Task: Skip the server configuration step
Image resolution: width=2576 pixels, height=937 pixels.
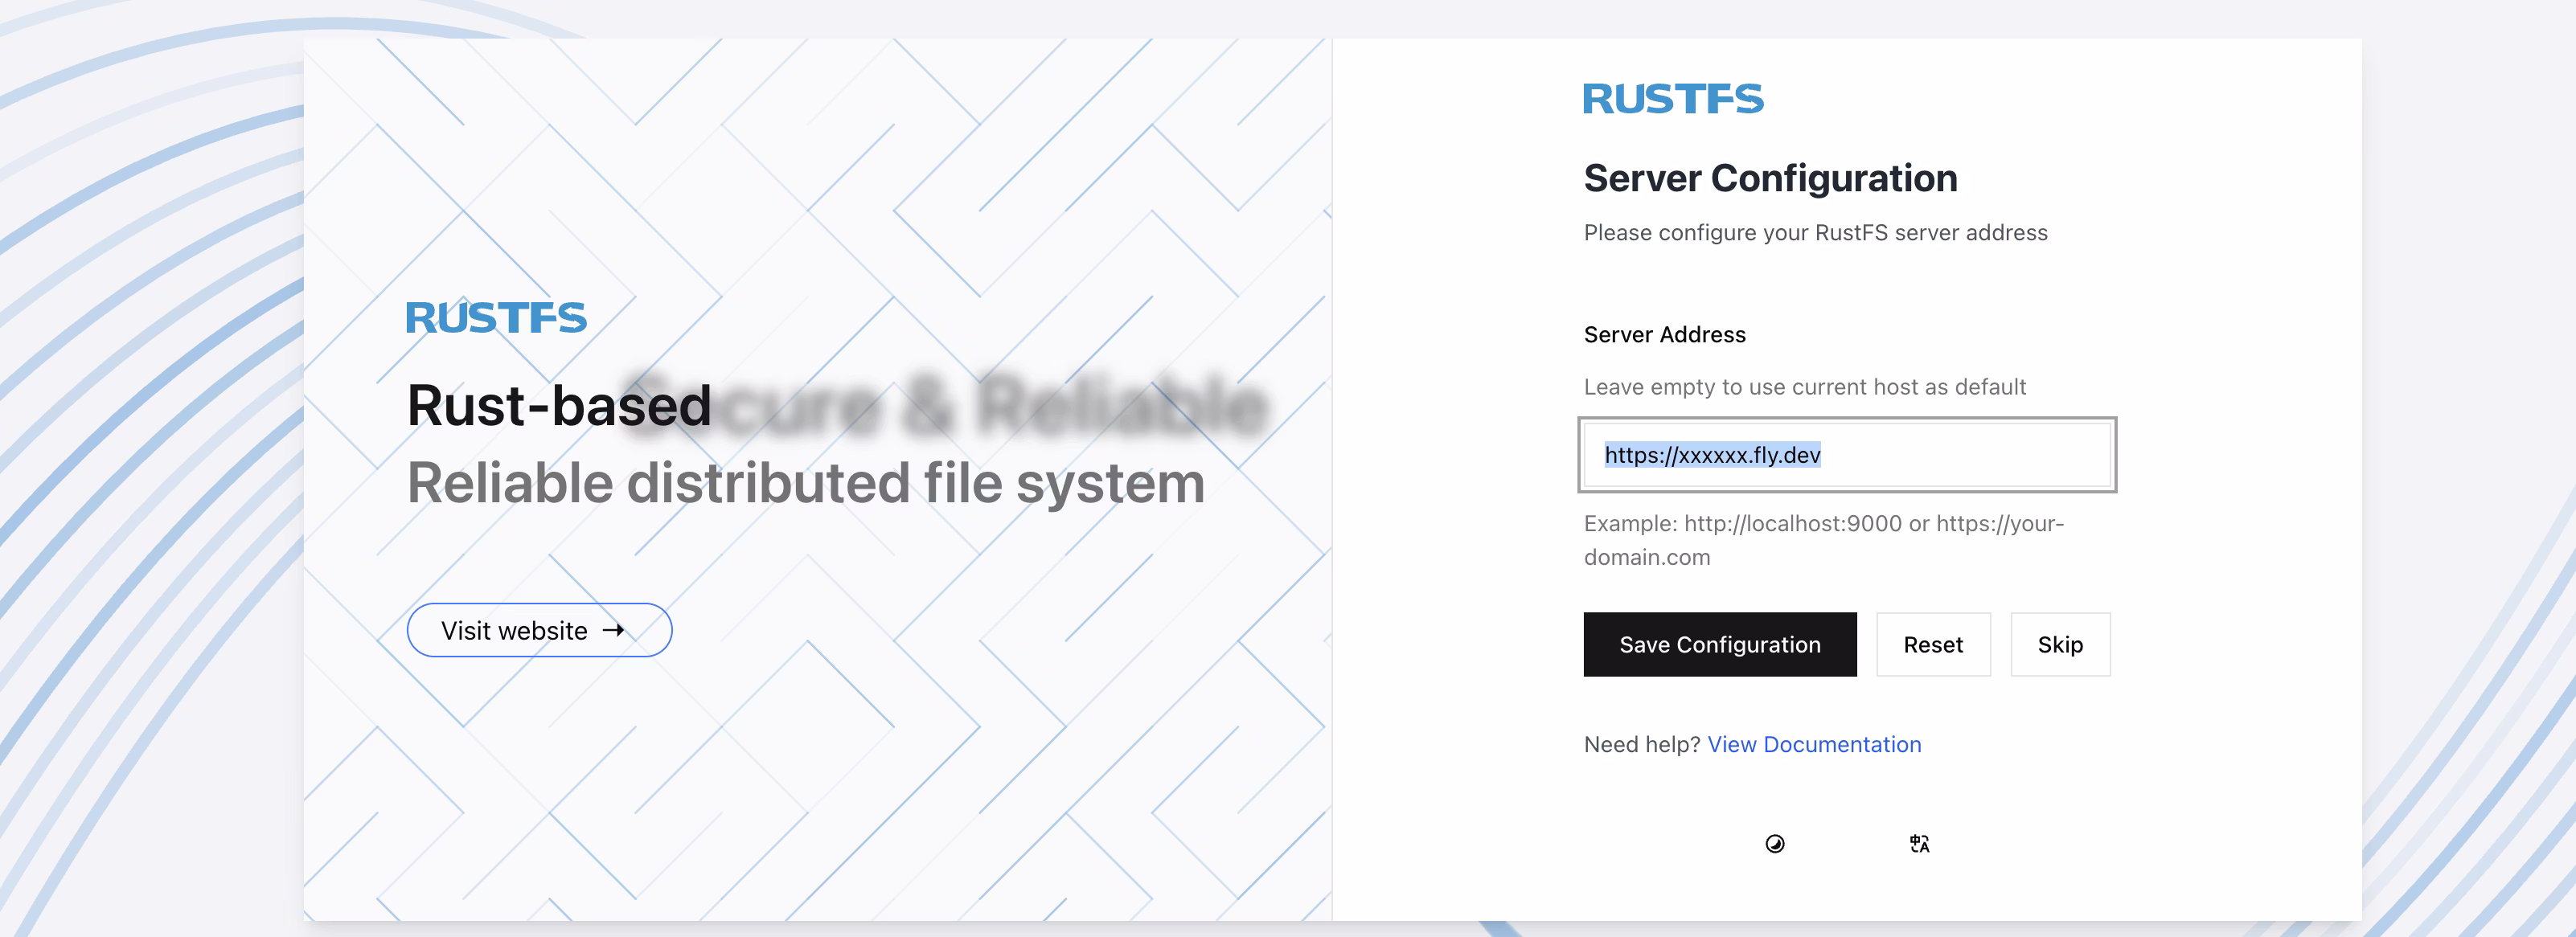Action: pyautogui.click(x=2060, y=644)
